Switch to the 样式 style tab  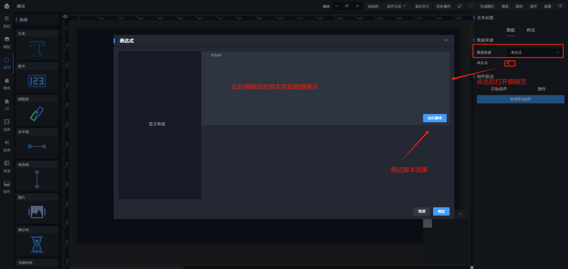[x=531, y=30]
